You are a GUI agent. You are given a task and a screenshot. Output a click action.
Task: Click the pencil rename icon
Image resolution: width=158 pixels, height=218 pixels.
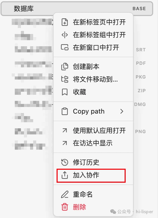click(65, 194)
